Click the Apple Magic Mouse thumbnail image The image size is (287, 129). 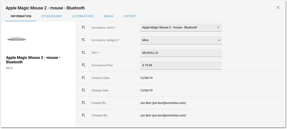click(x=17, y=39)
